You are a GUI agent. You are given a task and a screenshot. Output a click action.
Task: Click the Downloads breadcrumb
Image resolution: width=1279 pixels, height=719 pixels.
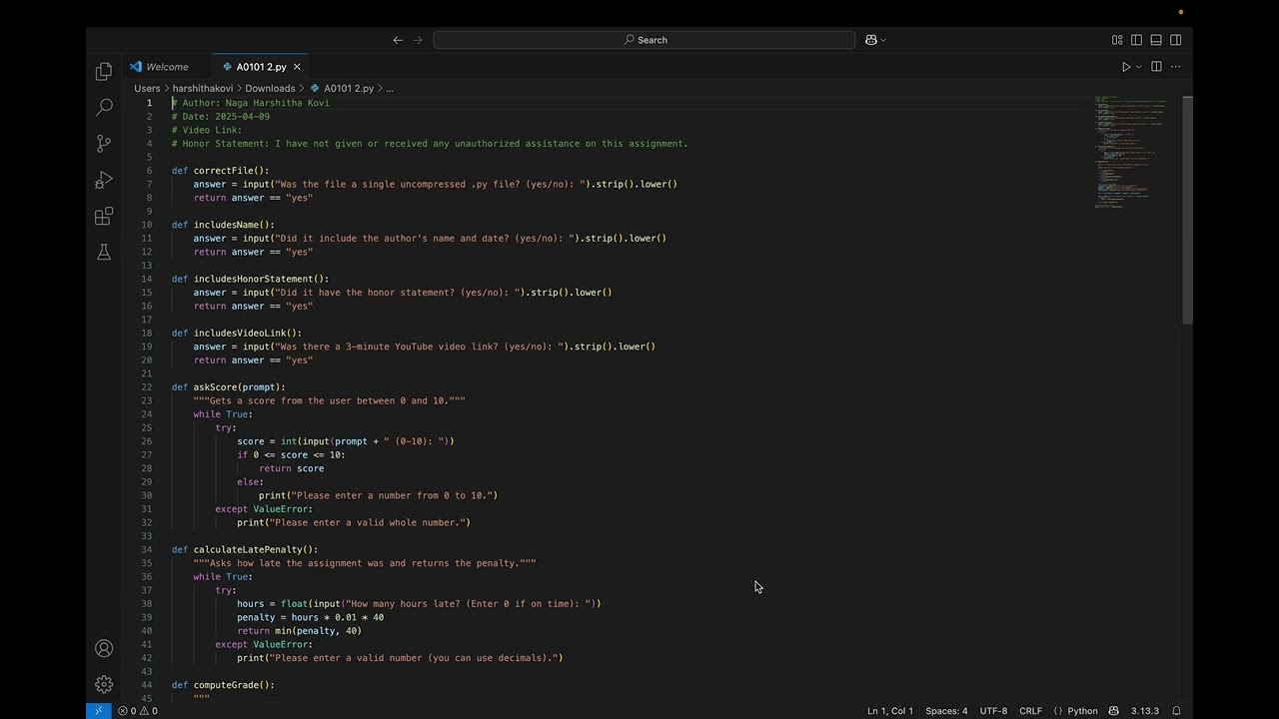[x=270, y=88]
